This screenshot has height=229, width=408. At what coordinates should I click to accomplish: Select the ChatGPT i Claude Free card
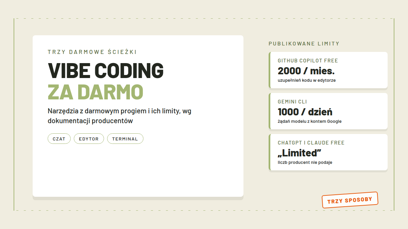(x=328, y=152)
